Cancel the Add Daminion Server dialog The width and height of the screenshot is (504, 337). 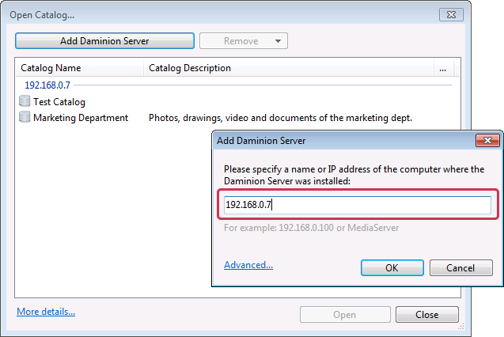pos(460,268)
